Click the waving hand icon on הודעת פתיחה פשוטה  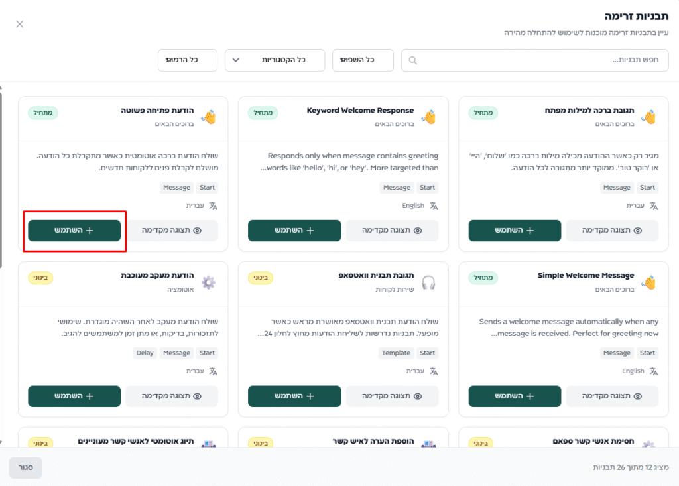(x=208, y=117)
